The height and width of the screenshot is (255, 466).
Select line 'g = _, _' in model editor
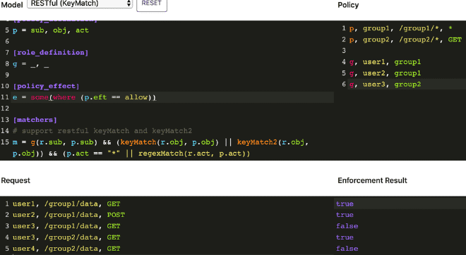30,63
